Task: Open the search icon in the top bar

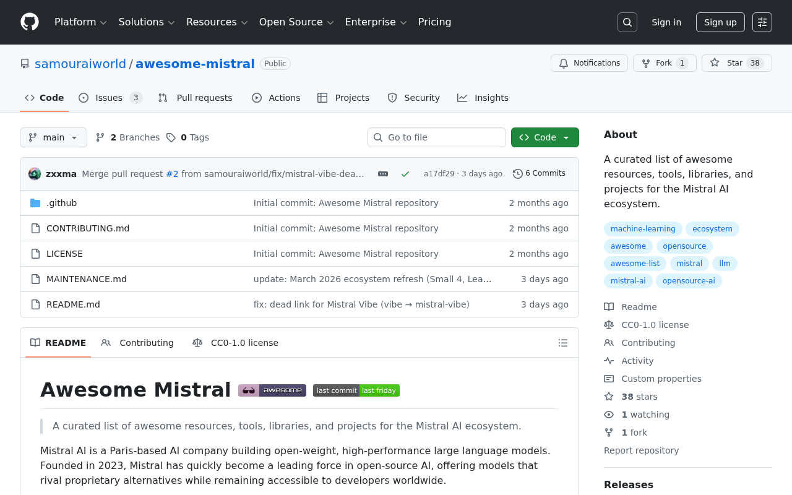Action: (627, 22)
